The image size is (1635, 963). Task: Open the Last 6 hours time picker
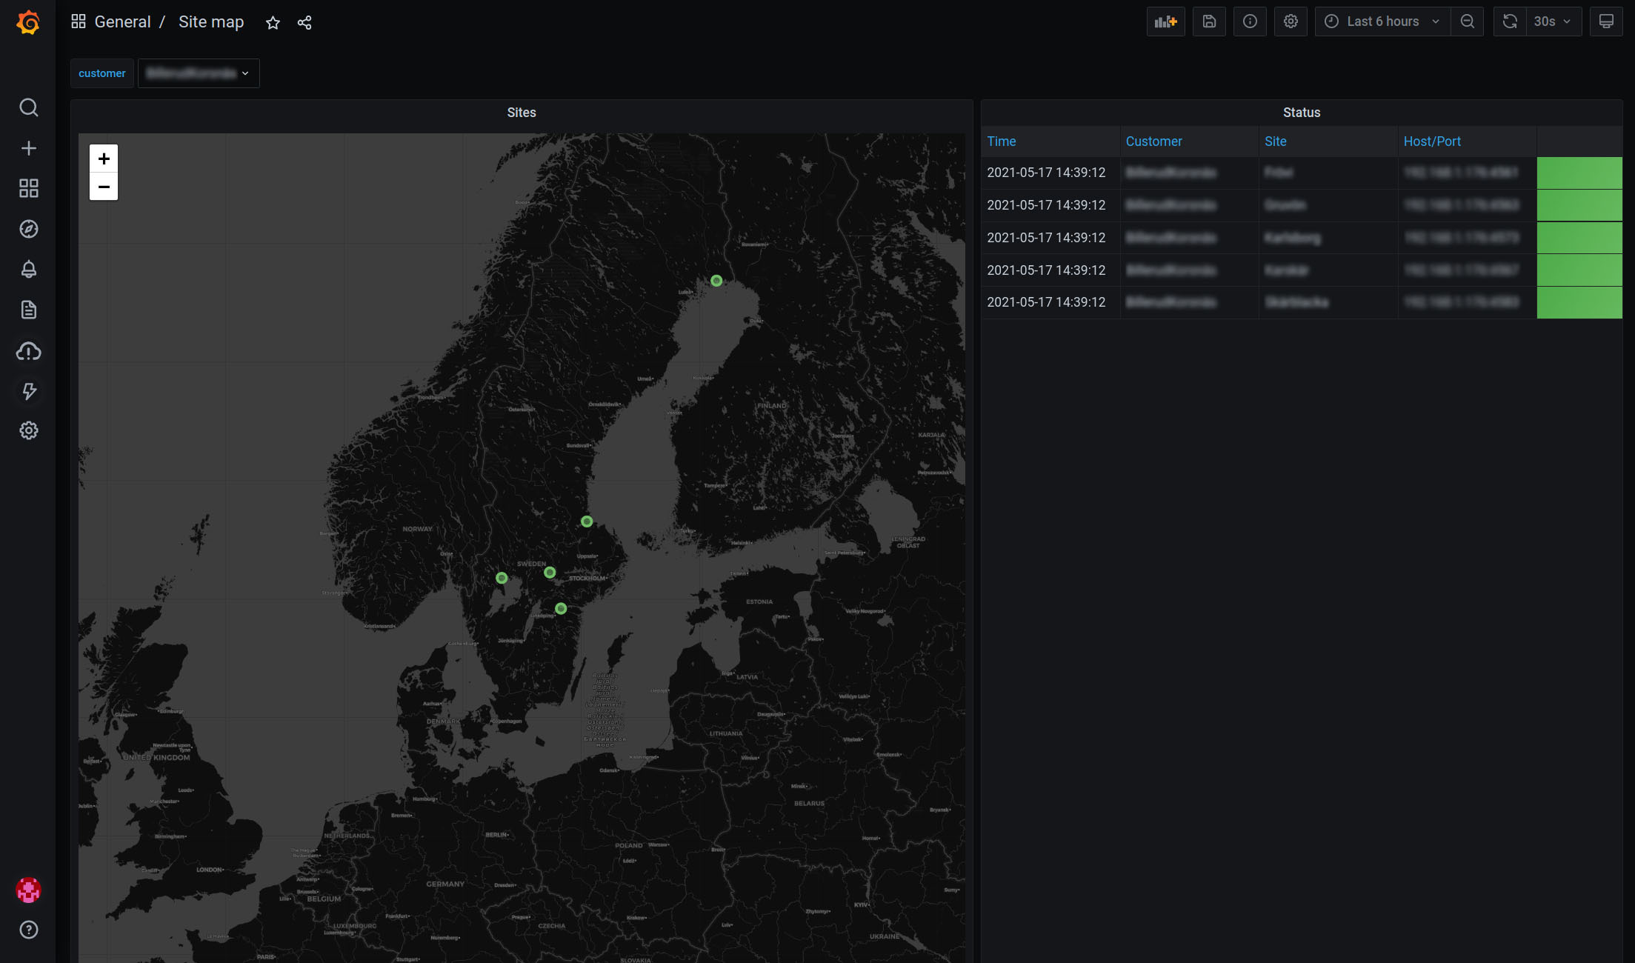pos(1382,21)
